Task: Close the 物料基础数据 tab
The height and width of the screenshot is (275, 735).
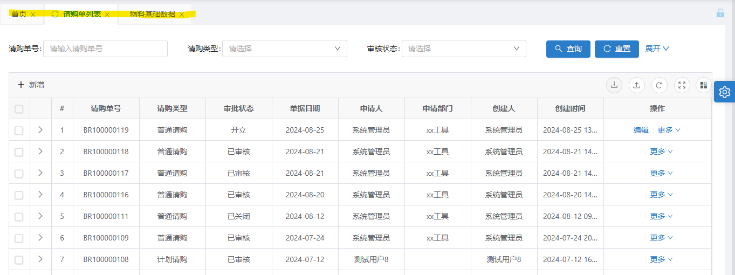Action: 182,15
